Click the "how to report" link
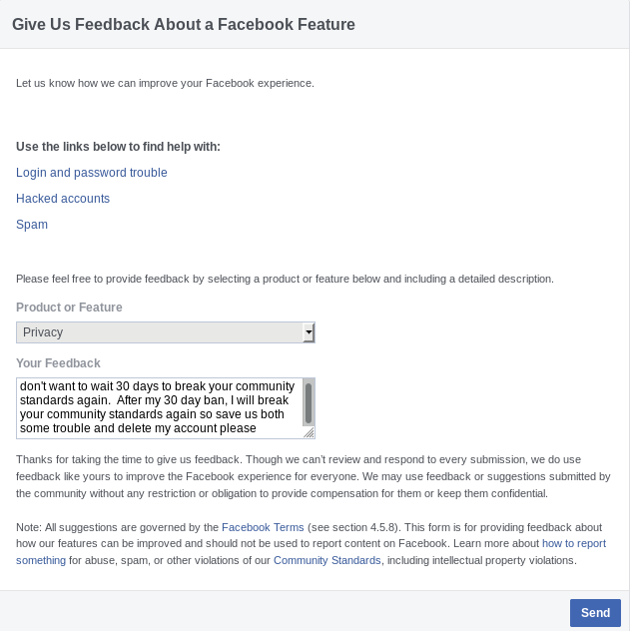The height and width of the screenshot is (631, 635). pos(573,543)
